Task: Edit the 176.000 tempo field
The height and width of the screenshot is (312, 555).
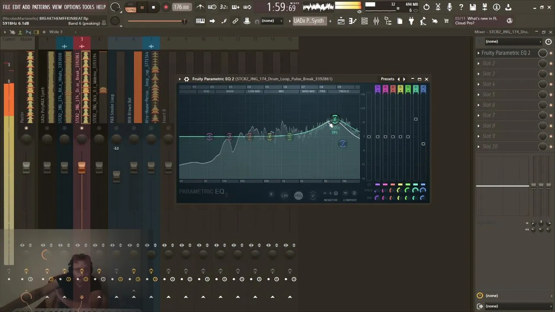Action: click(181, 7)
